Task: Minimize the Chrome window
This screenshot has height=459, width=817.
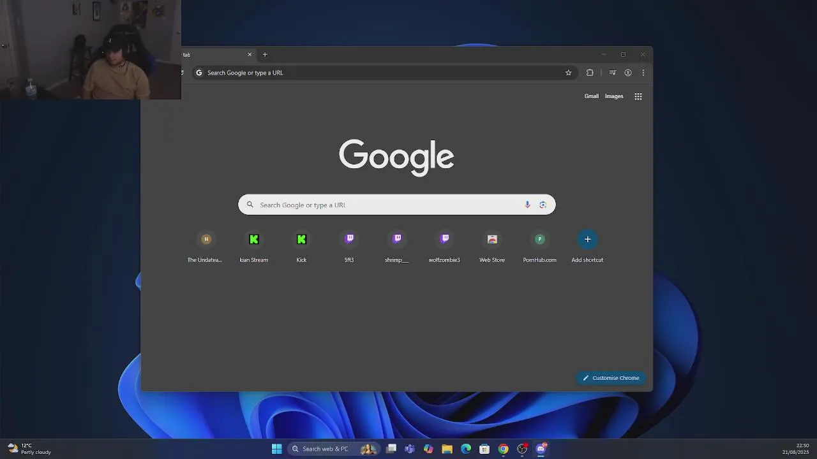Action: [x=604, y=54]
